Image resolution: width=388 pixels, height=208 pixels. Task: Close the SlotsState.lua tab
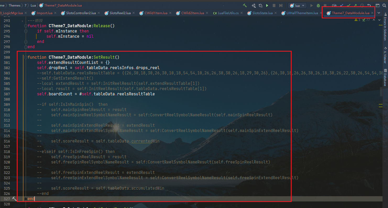pyautogui.click(x=275, y=13)
